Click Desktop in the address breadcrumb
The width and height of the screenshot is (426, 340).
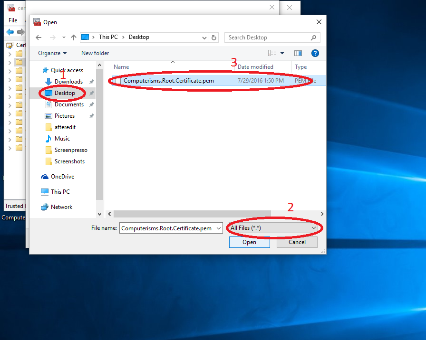(x=139, y=37)
